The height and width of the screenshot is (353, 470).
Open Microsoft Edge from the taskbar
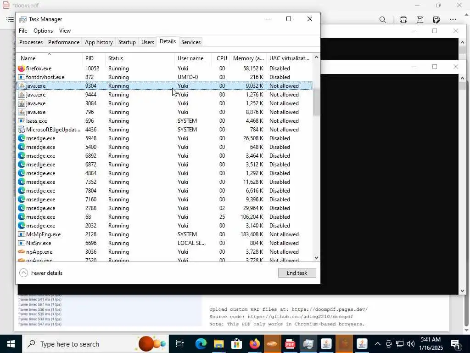[201, 344]
